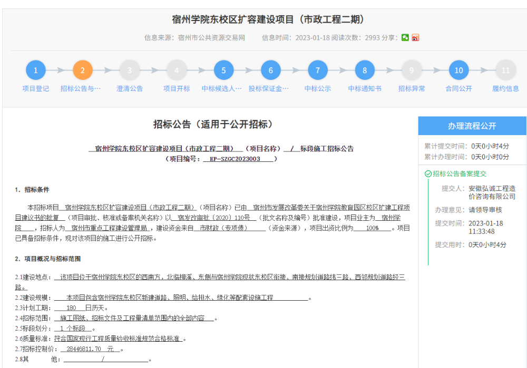Share via the Weibo icon
This screenshot has width=527, height=368.
tap(415, 37)
